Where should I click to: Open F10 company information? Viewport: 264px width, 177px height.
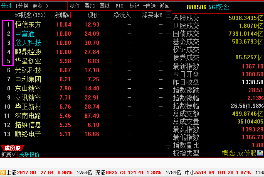120,6
